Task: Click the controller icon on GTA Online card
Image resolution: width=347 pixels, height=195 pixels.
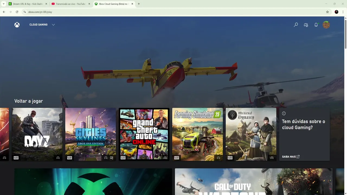Action: [x=165, y=158]
